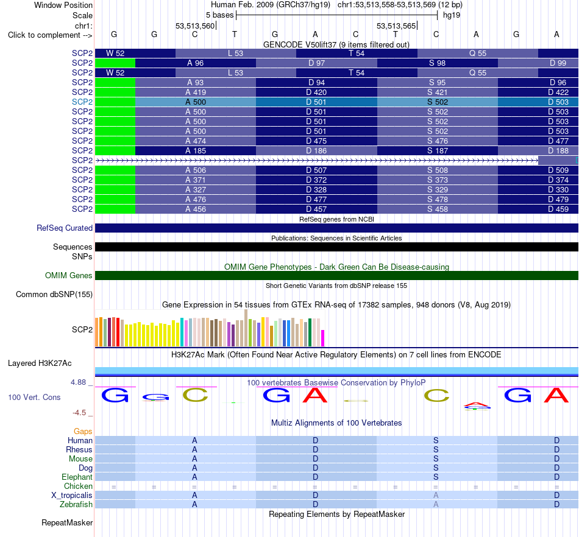Select codon 'D 507' in GENCODE track
This screenshot has width=579, height=537.
point(316,170)
